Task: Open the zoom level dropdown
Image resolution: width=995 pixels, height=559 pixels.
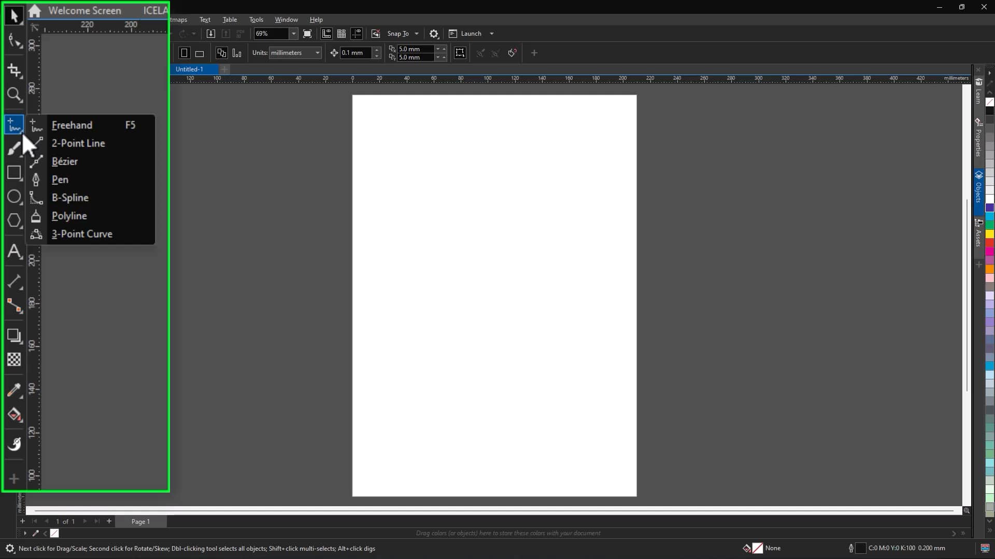Action: [x=293, y=34]
